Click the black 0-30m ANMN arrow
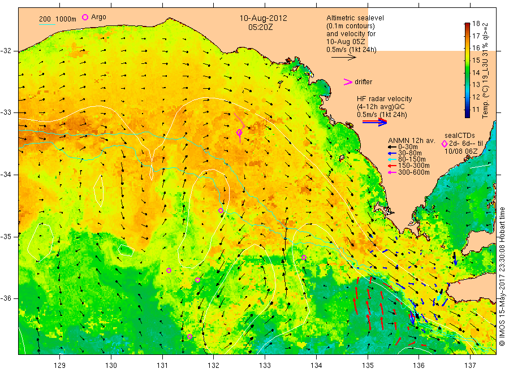Image resolution: width=509 pixels, height=373 pixels. (392, 148)
